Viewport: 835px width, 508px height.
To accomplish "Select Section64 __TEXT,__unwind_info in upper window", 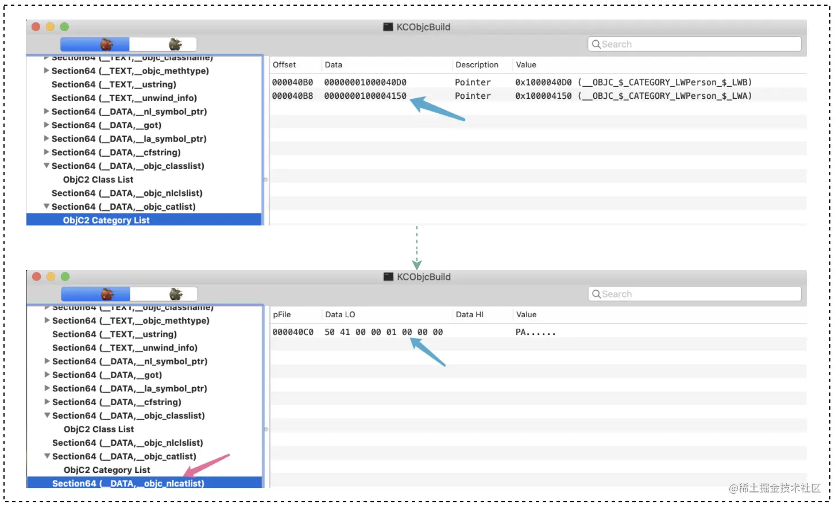I will pyautogui.click(x=124, y=98).
